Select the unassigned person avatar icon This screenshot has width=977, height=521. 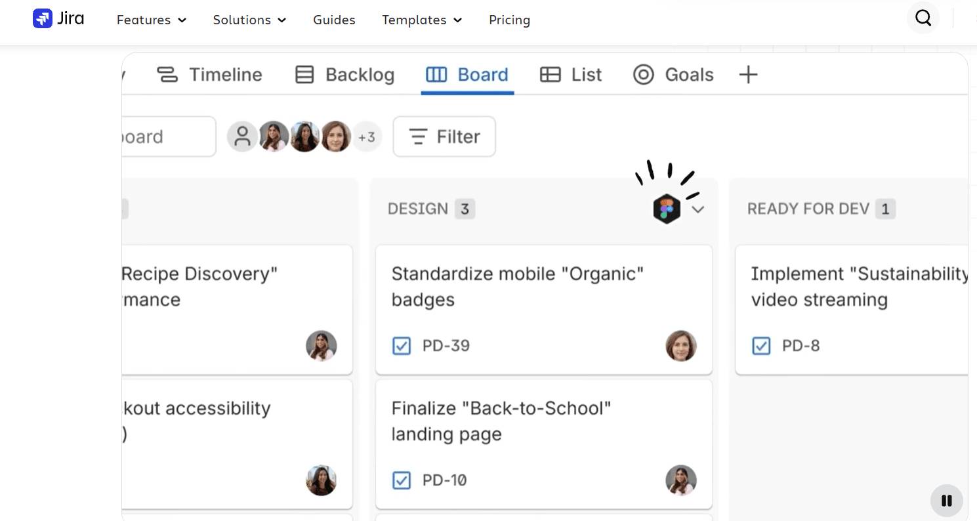[242, 136]
